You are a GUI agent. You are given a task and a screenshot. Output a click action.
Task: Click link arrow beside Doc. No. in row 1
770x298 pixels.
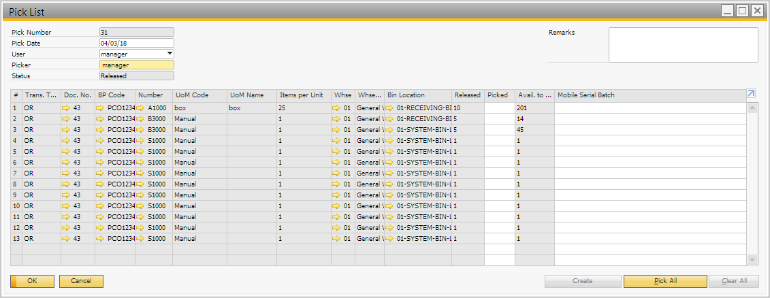coord(66,107)
